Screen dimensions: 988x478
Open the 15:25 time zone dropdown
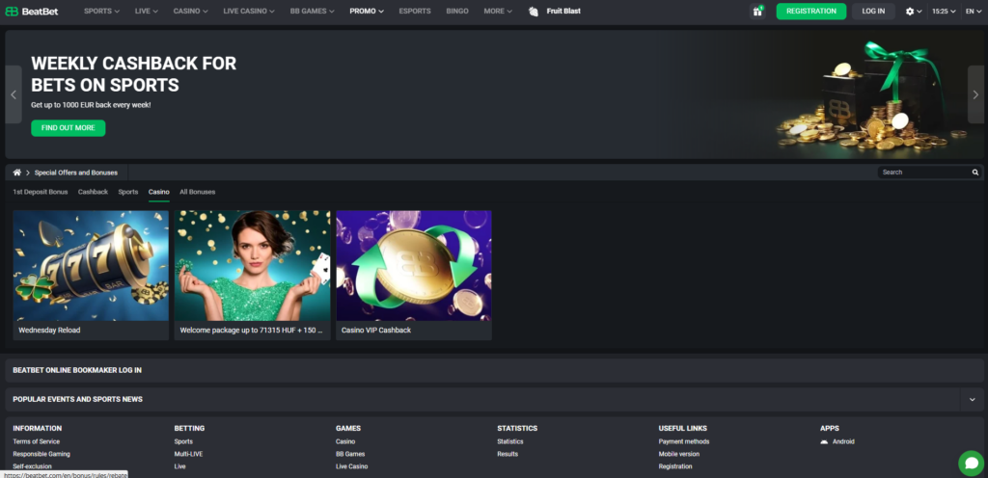coord(944,12)
